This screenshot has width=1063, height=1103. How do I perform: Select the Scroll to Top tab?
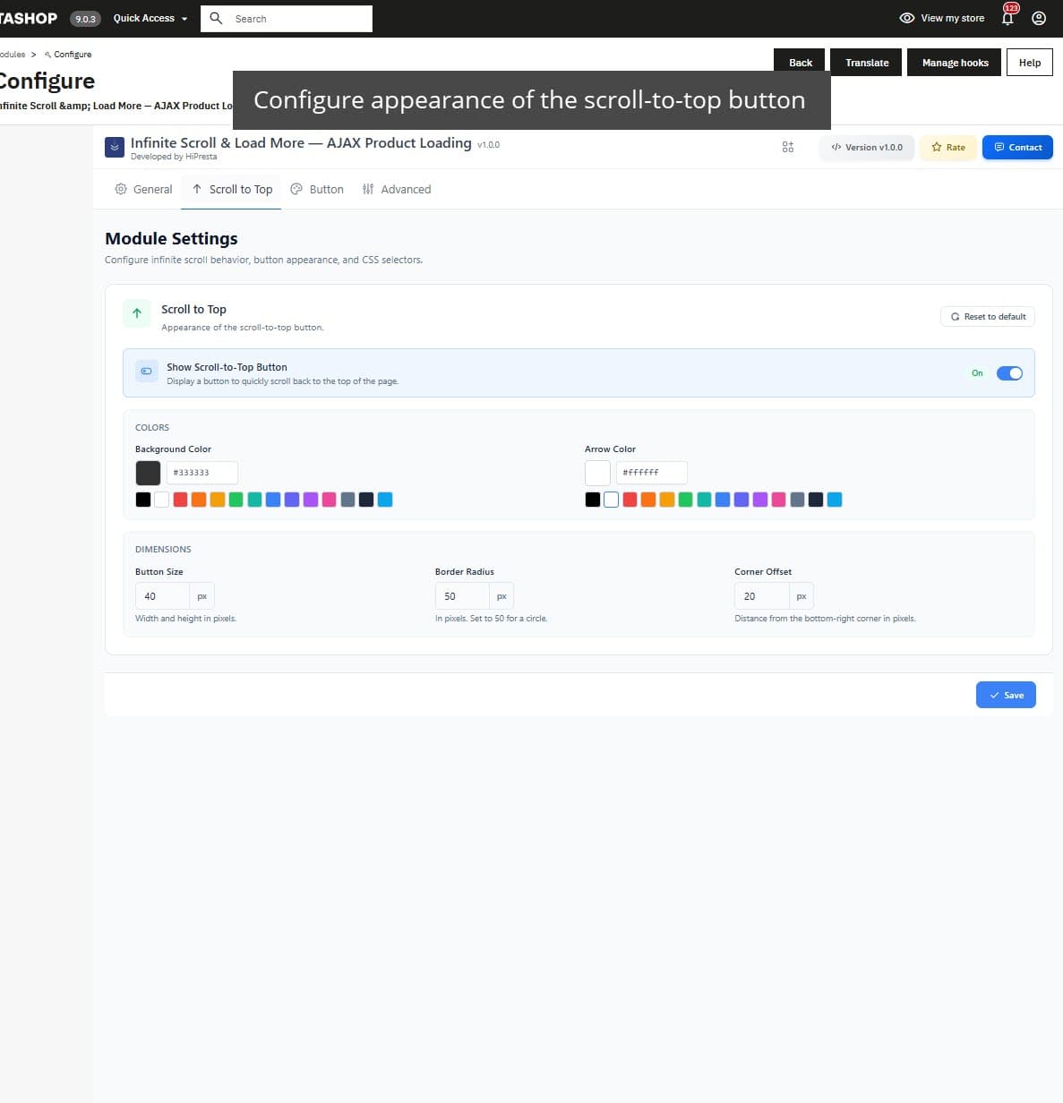coord(232,189)
